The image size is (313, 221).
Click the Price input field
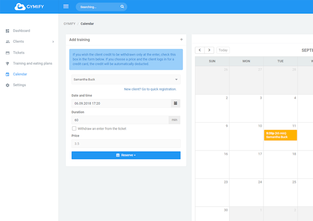point(126,143)
